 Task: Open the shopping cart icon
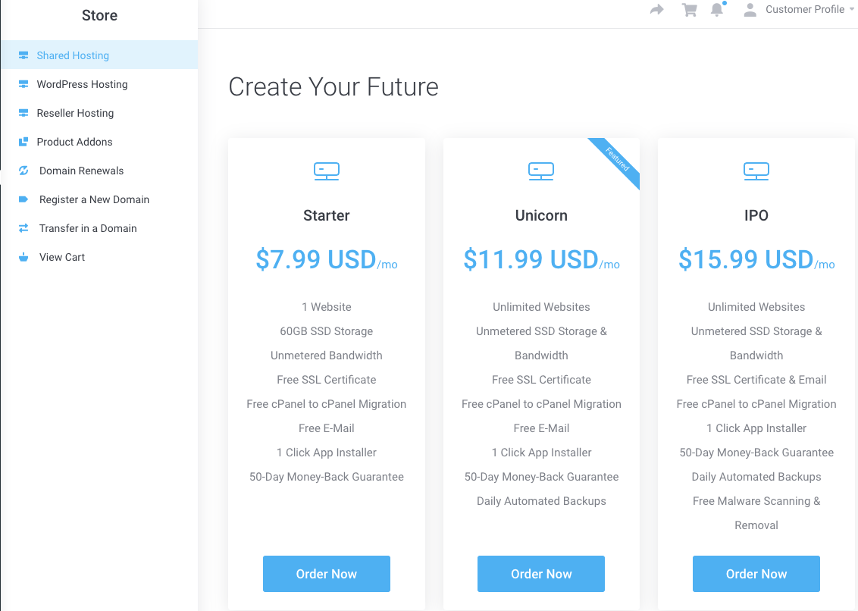(689, 10)
